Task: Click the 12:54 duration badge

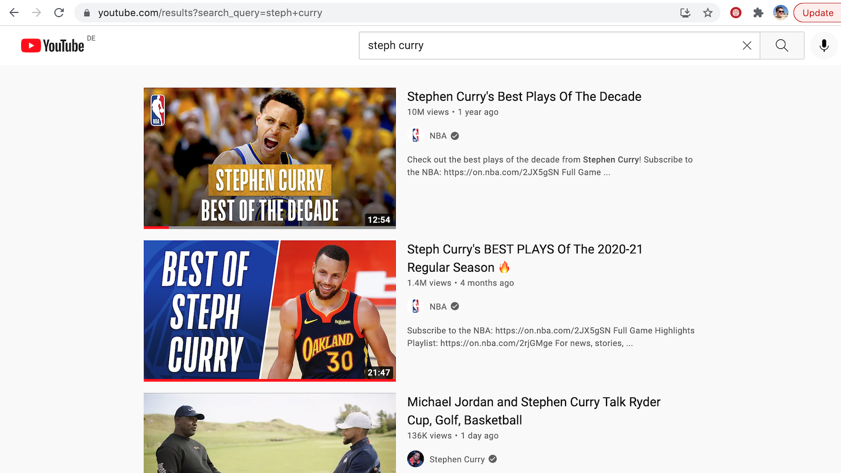Action: point(378,220)
